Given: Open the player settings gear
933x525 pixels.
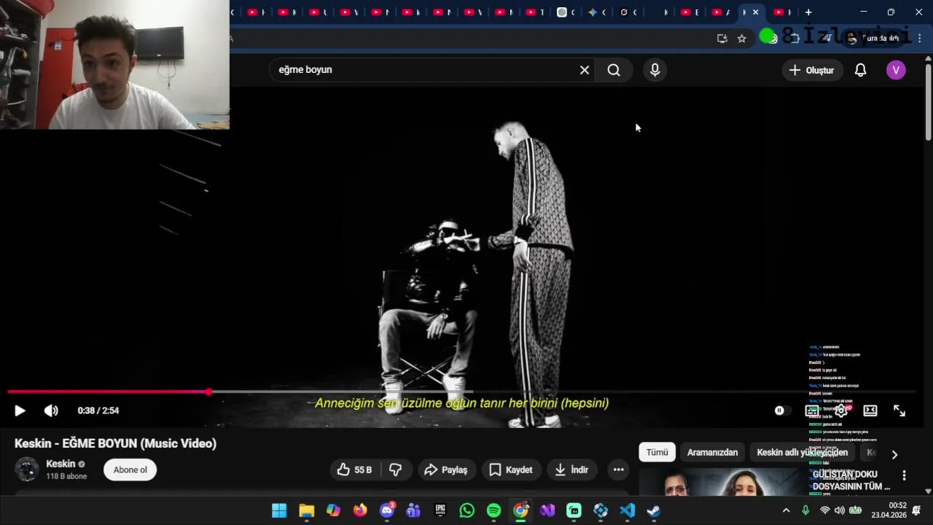Looking at the screenshot, I should (841, 411).
